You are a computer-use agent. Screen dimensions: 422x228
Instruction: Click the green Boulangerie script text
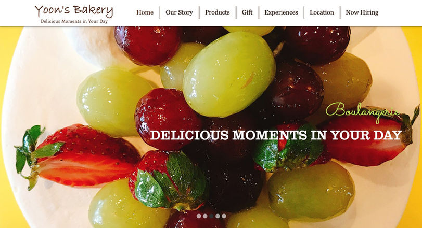point(363,111)
